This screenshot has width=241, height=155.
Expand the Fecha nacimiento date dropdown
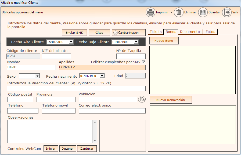click(102, 76)
